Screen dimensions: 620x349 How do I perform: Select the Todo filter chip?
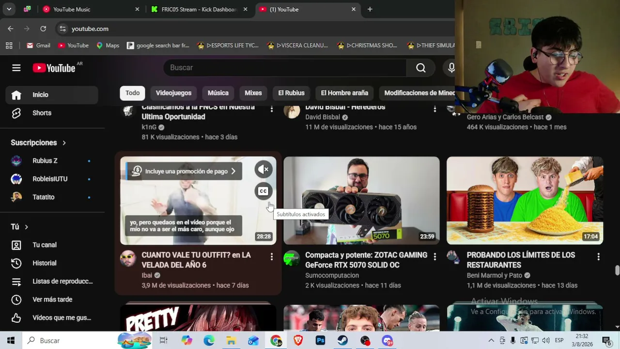click(132, 93)
